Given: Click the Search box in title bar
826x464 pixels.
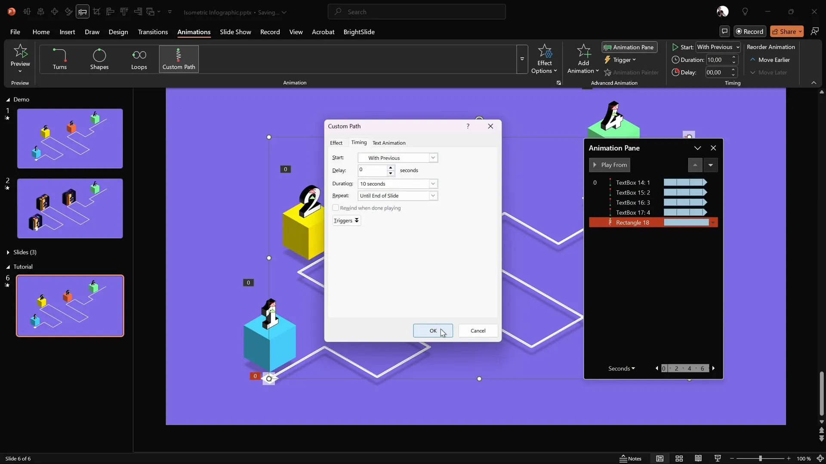Looking at the screenshot, I should 416,12.
